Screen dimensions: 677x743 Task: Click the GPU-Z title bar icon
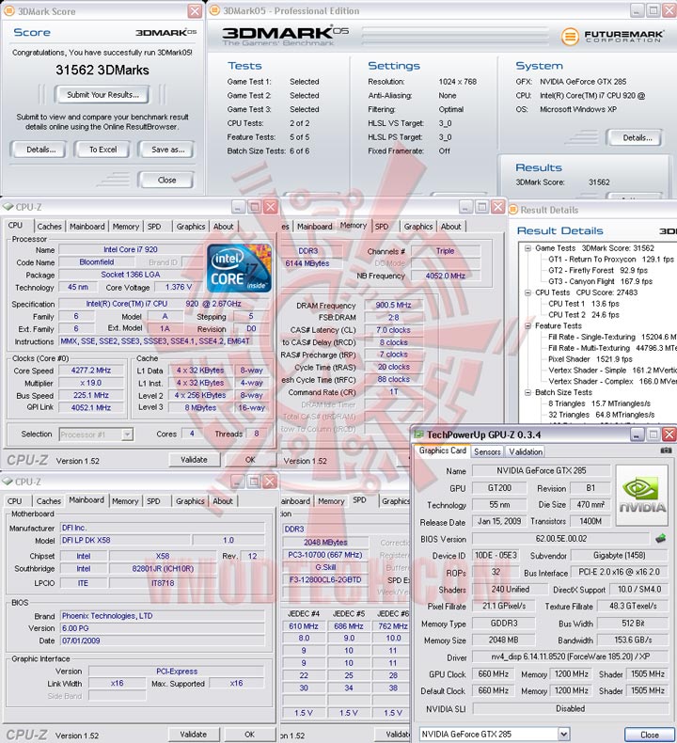pos(418,435)
